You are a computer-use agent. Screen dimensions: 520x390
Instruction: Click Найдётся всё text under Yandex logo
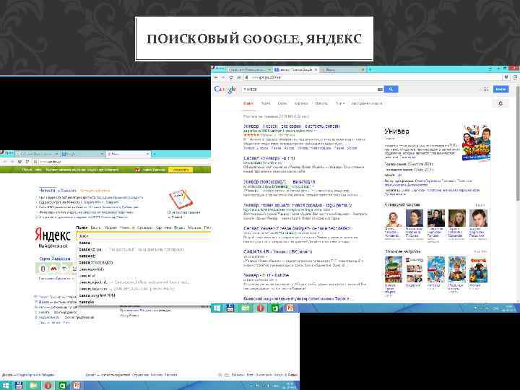[x=53, y=246]
